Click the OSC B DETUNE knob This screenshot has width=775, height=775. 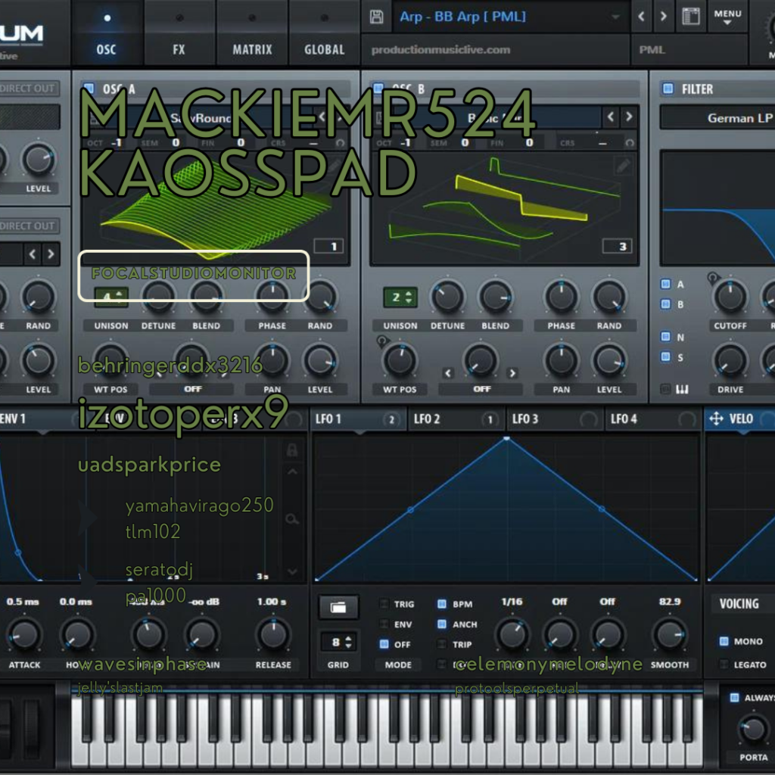click(447, 297)
